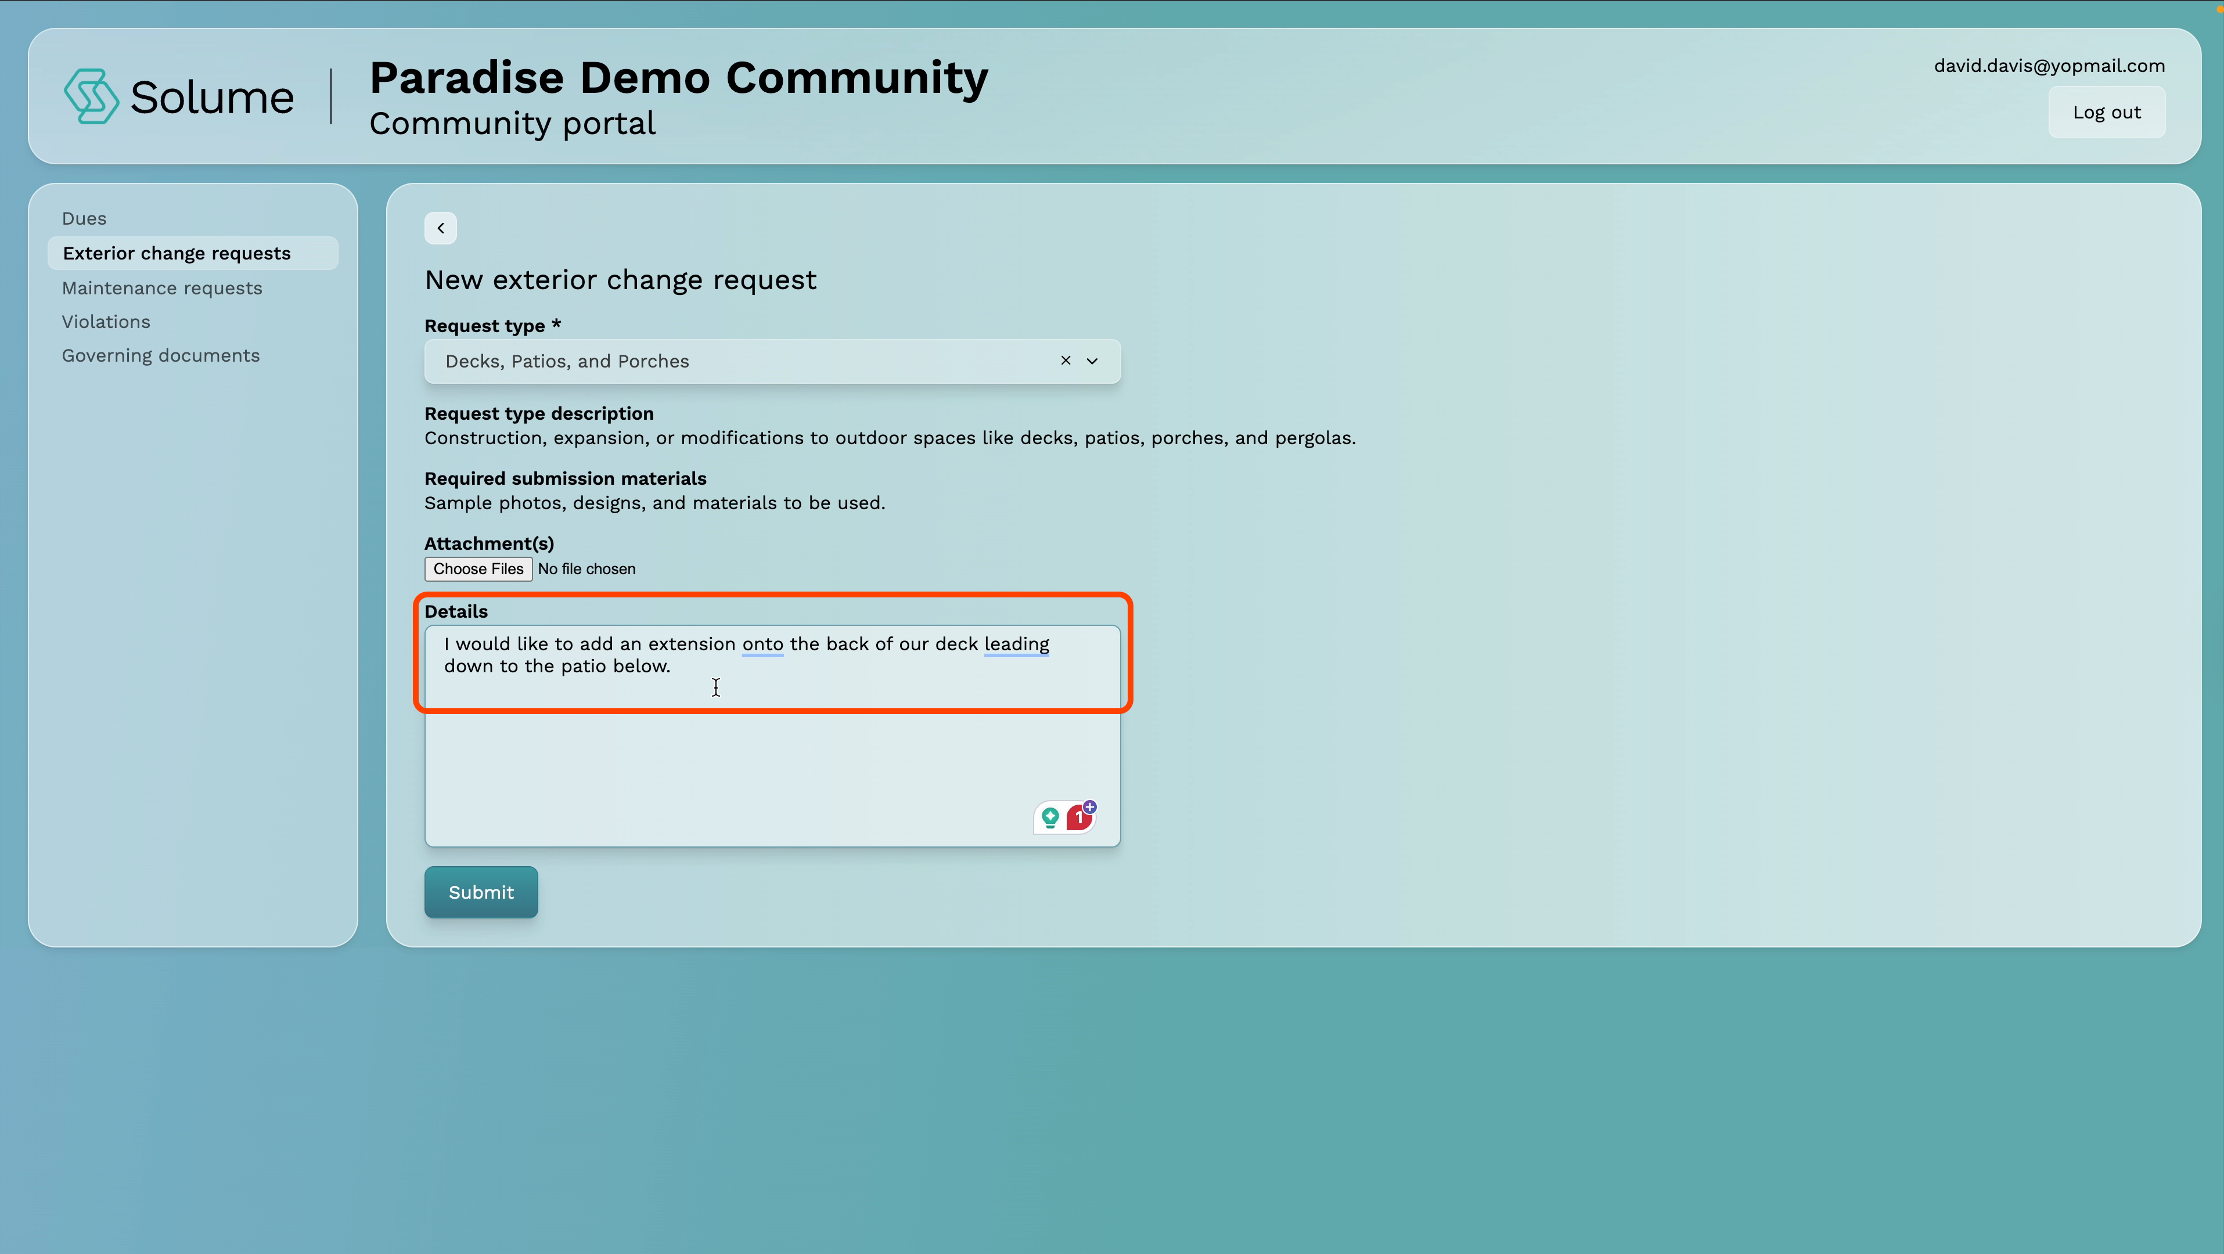Click the 'No file chosen' attachment label

pos(586,569)
